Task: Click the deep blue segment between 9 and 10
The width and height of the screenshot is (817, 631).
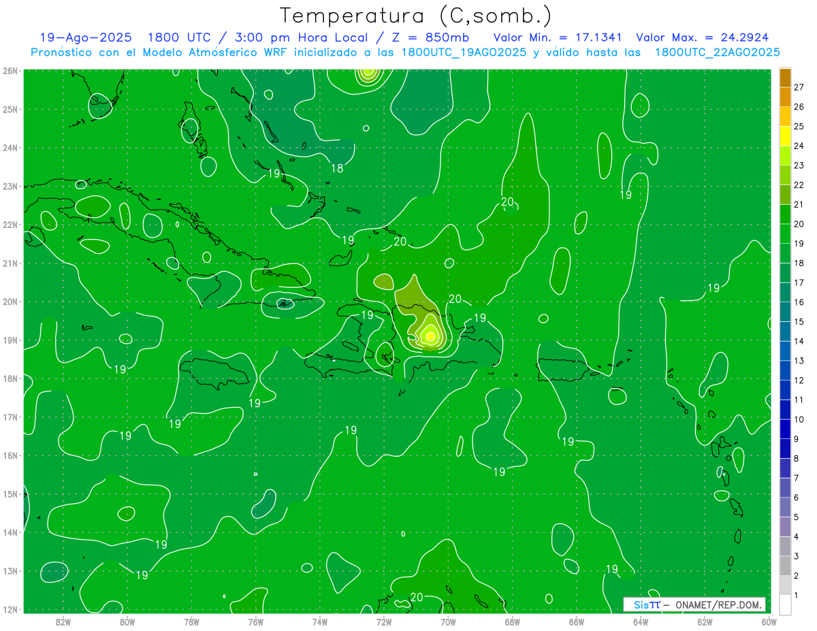Action: click(x=785, y=429)
